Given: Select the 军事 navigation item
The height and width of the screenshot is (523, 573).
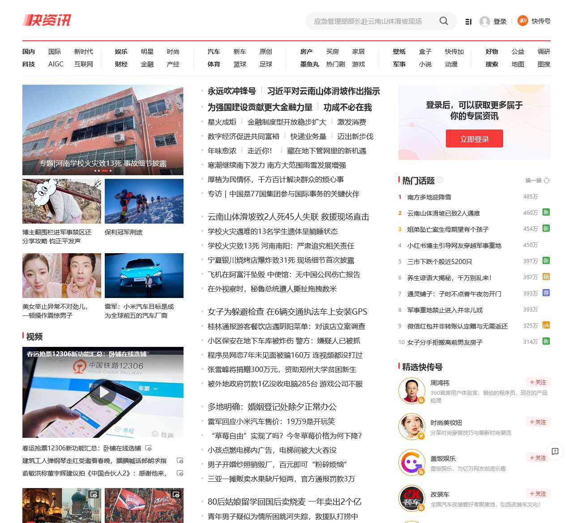Looking at the screenshot, I should pyautogui.click(x=399, y=64).
